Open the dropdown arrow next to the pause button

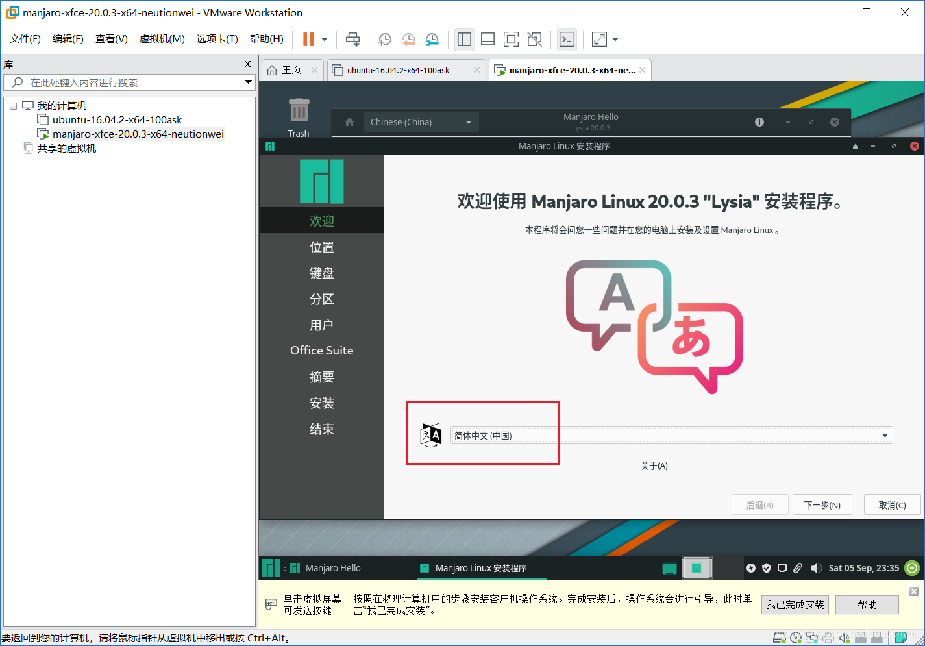pos(325,40)
